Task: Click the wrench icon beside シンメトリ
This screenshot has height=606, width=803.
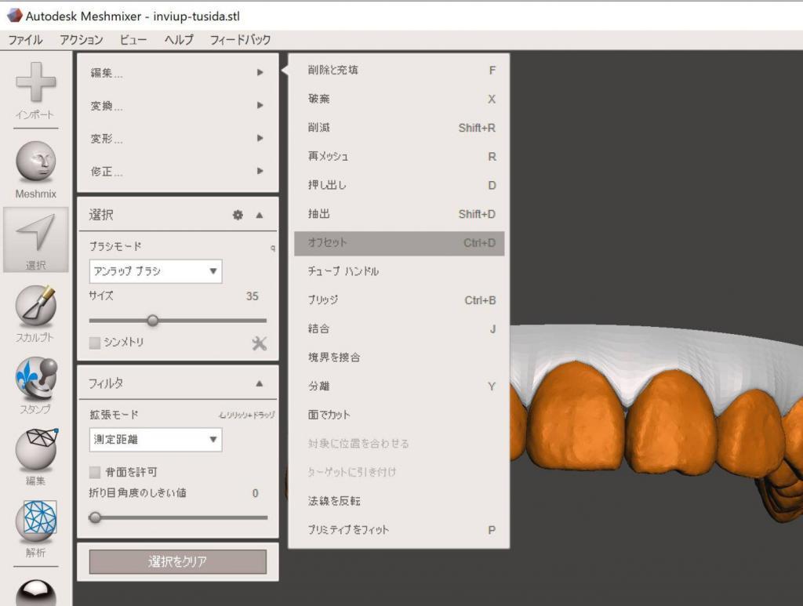Action: (x=259, y=343)
